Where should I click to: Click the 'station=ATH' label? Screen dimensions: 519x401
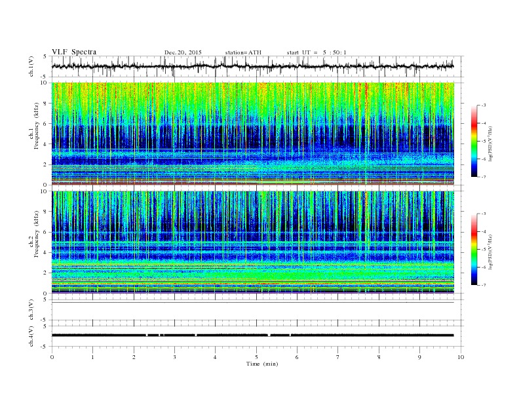click(x=243, y=52)
